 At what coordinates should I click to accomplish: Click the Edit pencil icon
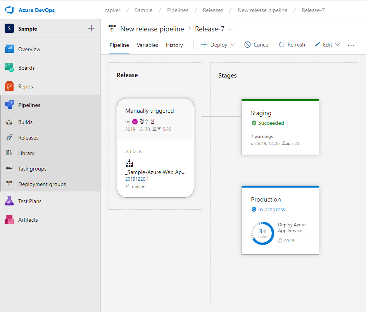(317, 45)
